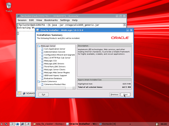Click document icon beside Coherence Product Files
This screenshot has height=126, width=169.
[x=42, y=85]
